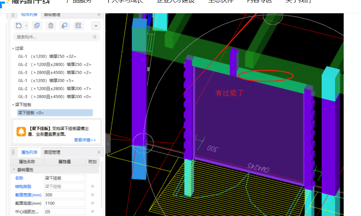The height and width of the screenshot is (216, 361).
Task: Click the 附加 column header
Action: [93, 162]
